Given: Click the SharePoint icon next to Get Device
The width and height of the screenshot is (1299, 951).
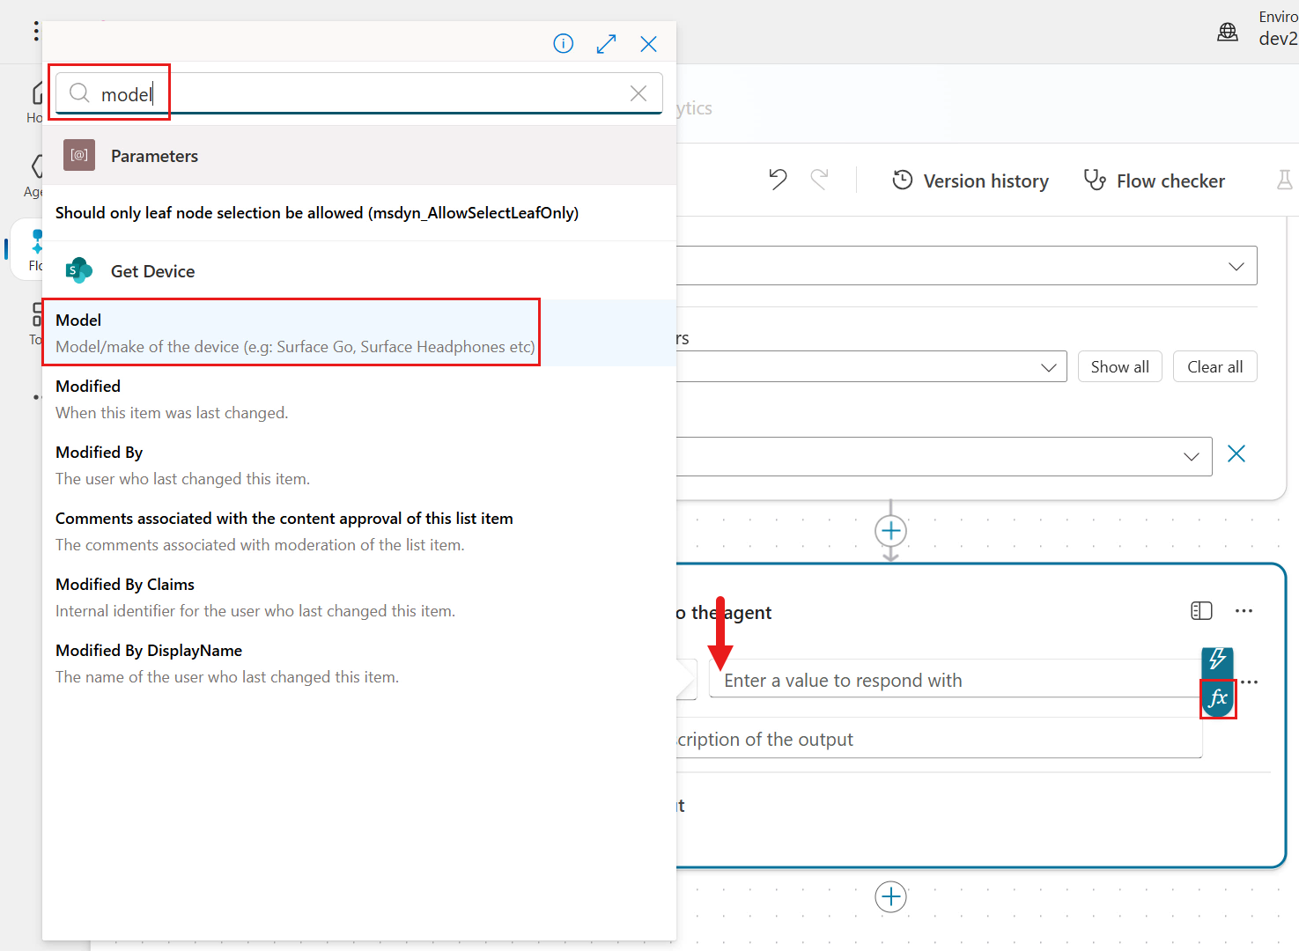Looking at the screenshot, I should [78, 270].
